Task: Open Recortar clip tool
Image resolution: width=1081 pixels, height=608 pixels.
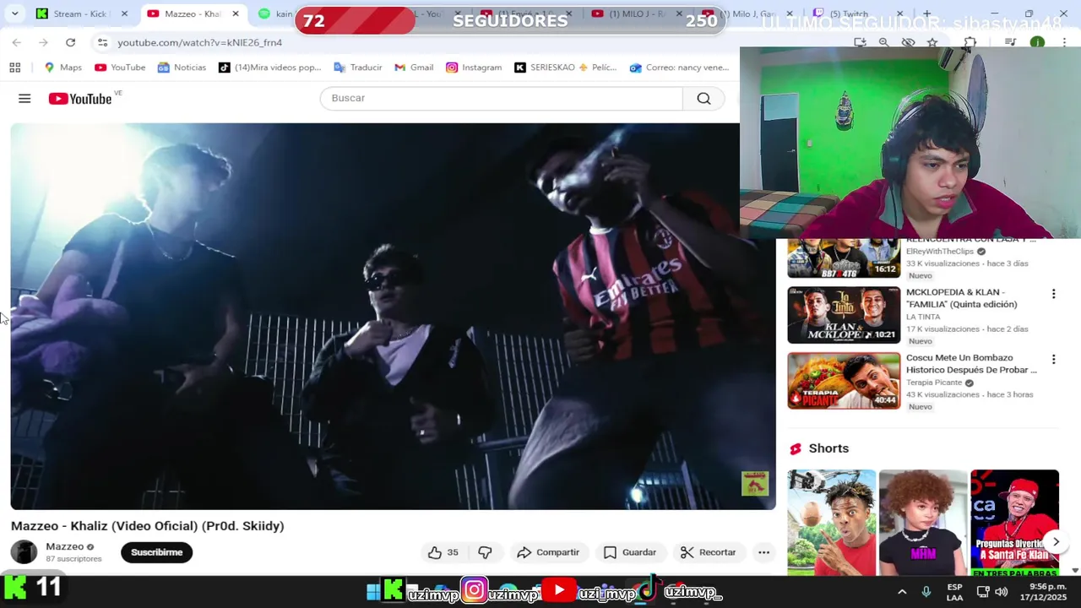Action: click(708, 552)
